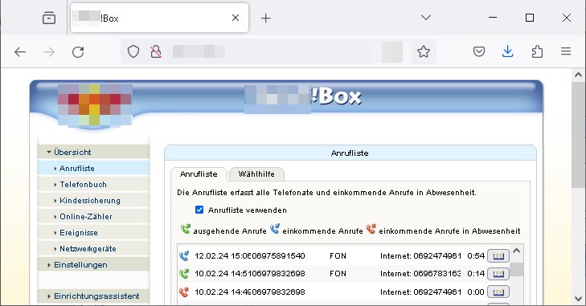
Task: Click the Anrufliste panel title
Action: tap(350, 153)
